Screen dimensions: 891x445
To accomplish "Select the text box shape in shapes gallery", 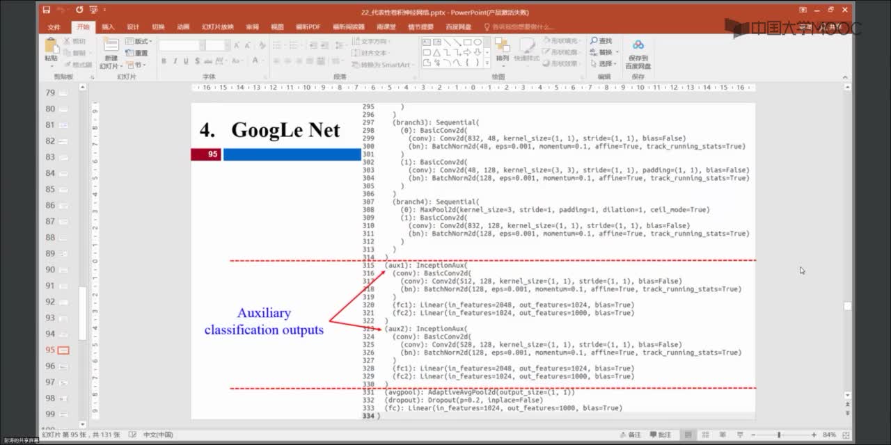I will click(x=427, y=42).
